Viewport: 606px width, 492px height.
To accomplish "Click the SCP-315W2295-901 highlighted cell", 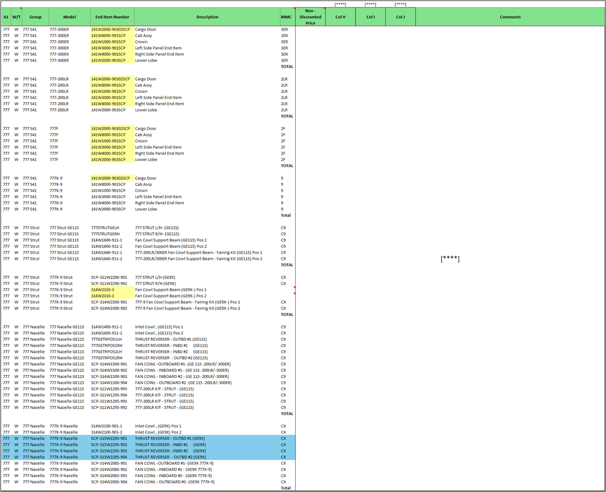I will [x=109, y=438].
